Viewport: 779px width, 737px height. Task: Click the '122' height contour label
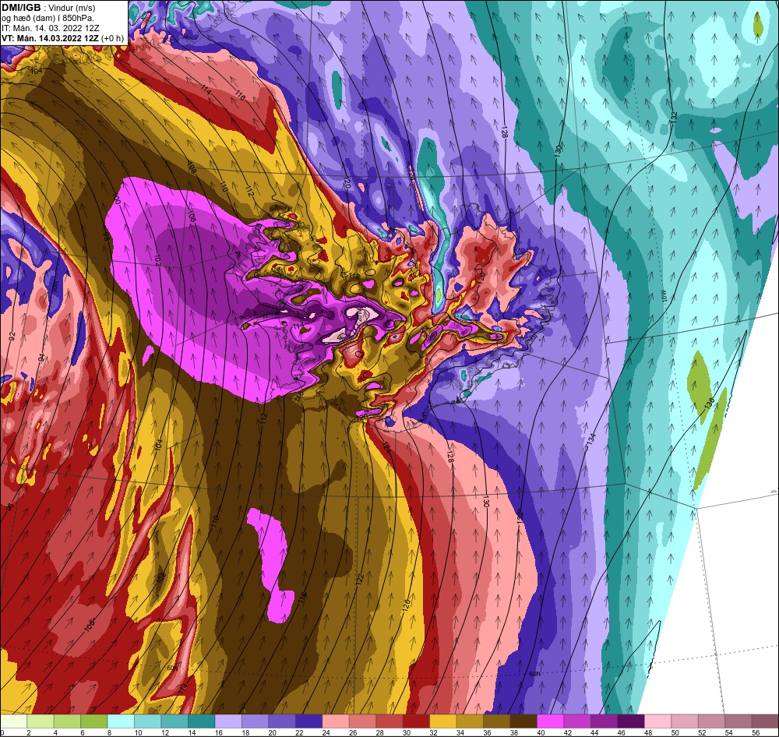tap(360, 580)
